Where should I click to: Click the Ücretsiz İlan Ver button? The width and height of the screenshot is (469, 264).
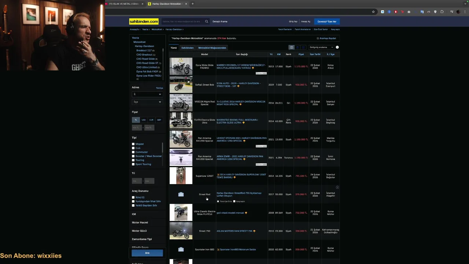(x=327, y=22)
